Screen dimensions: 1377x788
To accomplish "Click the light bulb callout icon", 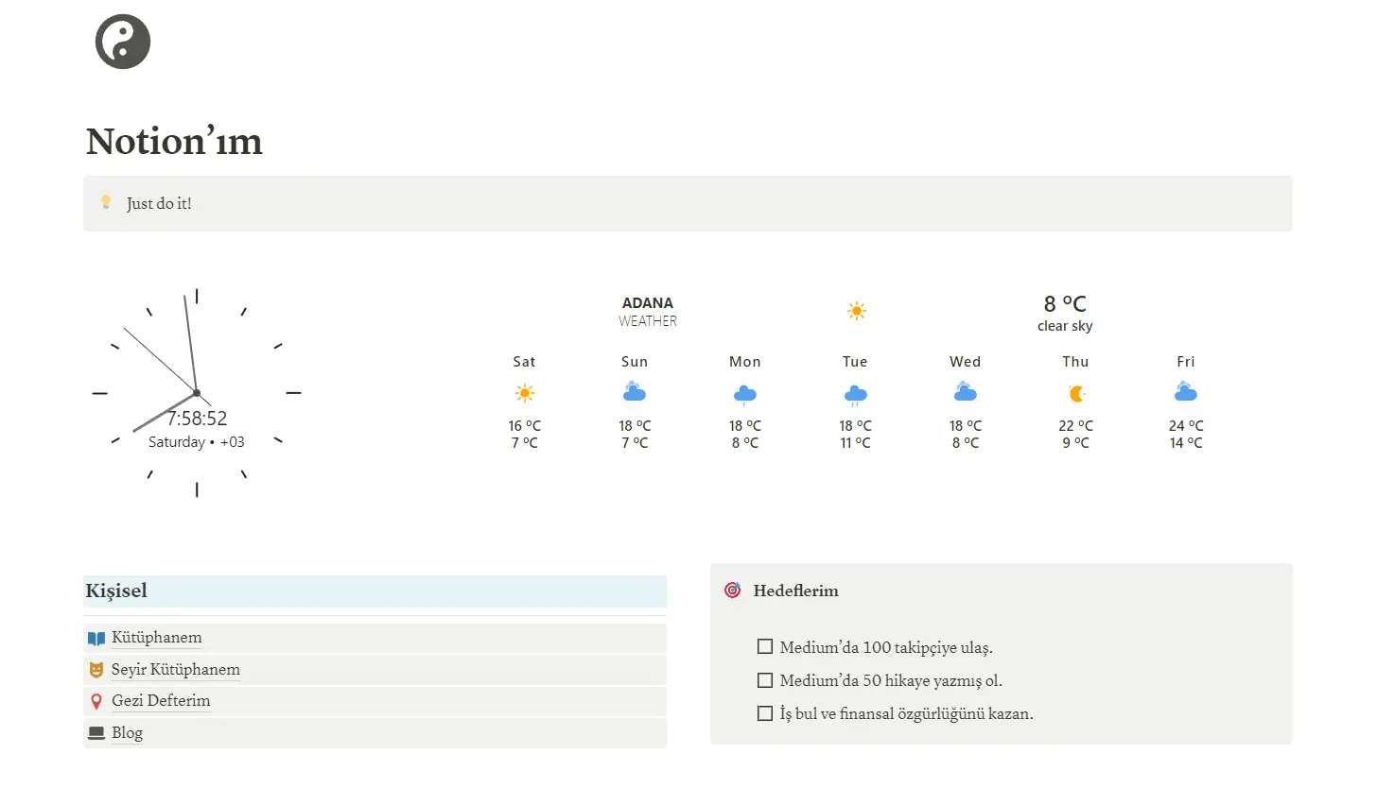I will click(x=106, y=202).
